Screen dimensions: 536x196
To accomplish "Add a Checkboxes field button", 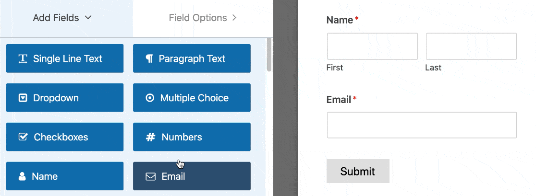I will 65,137.
